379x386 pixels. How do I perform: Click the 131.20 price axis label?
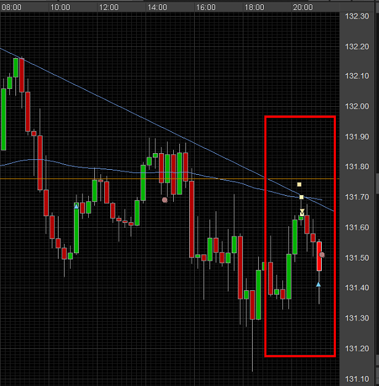[357, 348]
